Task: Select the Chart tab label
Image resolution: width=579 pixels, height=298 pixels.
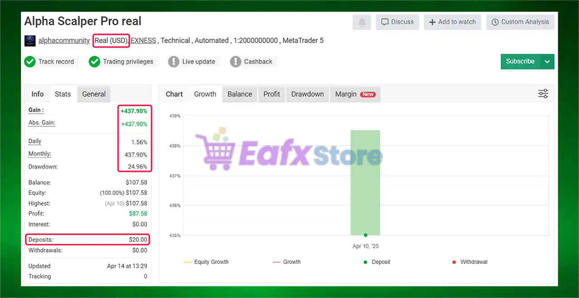Action: [174, 94]
